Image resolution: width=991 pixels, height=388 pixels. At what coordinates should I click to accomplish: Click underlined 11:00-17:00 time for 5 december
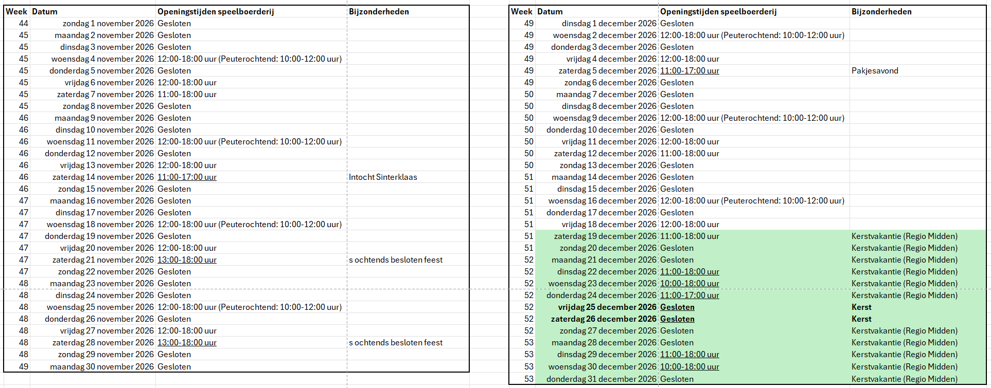[x=689, y=71]
